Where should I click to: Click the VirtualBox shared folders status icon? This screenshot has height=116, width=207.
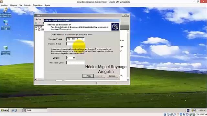178,114
